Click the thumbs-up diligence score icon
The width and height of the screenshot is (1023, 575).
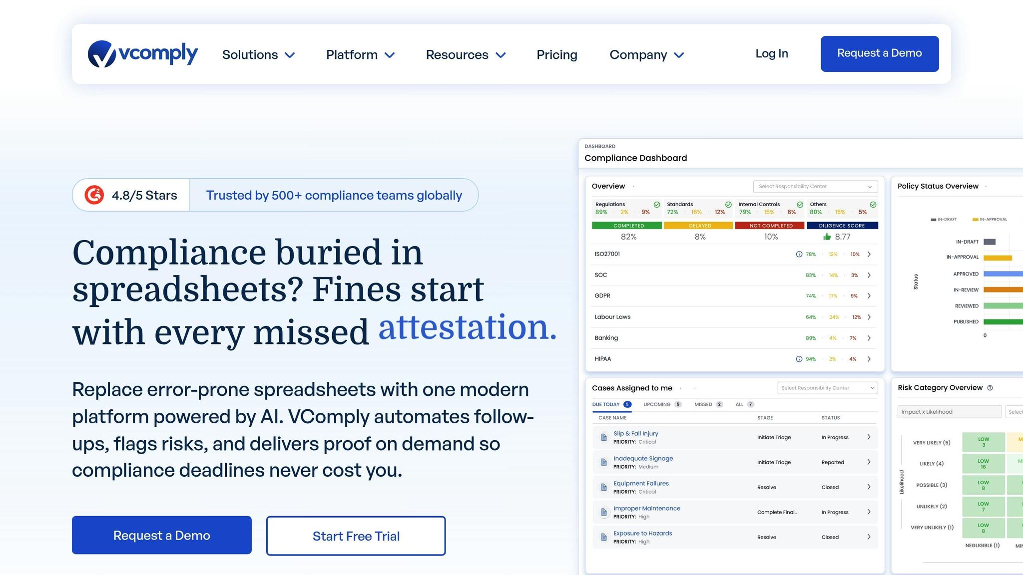click(x=827, y=237)
